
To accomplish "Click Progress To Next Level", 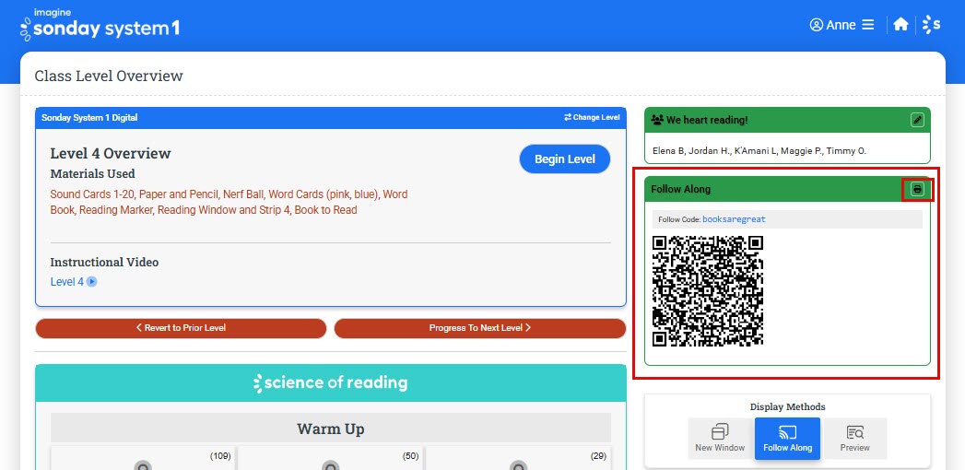I will (x=480, y=328).
